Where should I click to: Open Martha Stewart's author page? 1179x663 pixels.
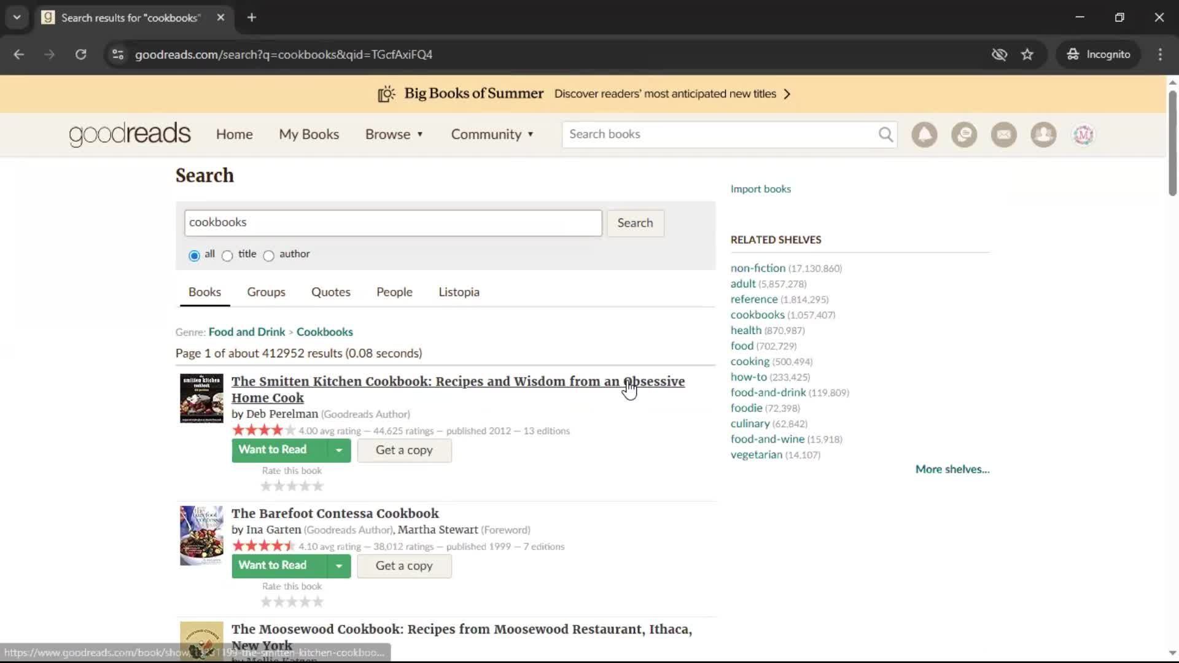pyautogui.click(x=437, y=530)
